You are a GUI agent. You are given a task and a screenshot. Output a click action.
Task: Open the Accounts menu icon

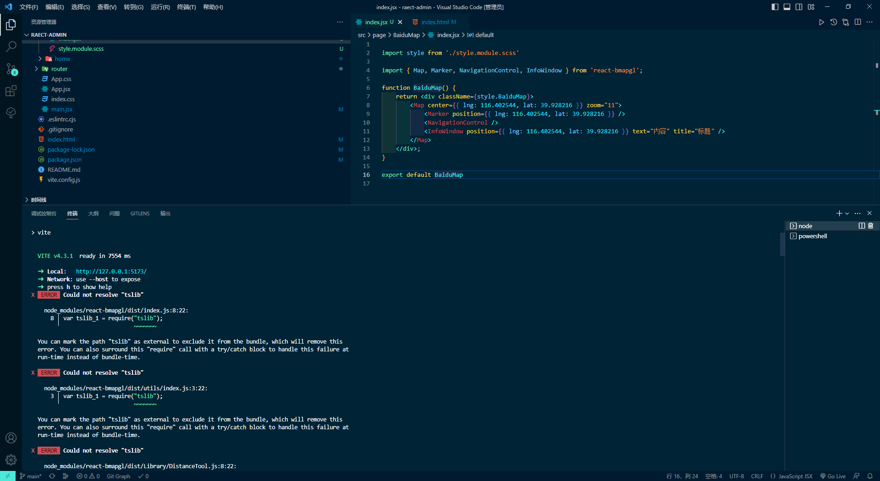(11, 438)
